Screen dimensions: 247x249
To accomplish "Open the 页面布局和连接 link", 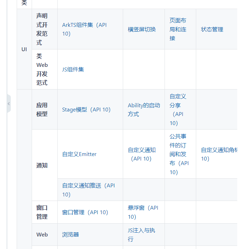I will [x=178, y=29].
